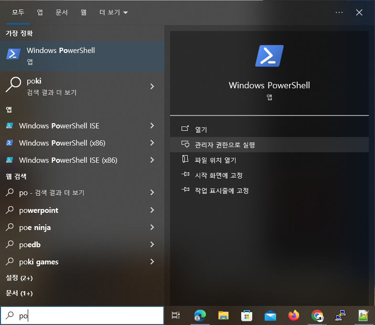Open the network computers taskbar icon
Image resolution: width=375 pixels, height=325 pixels.
341,315
